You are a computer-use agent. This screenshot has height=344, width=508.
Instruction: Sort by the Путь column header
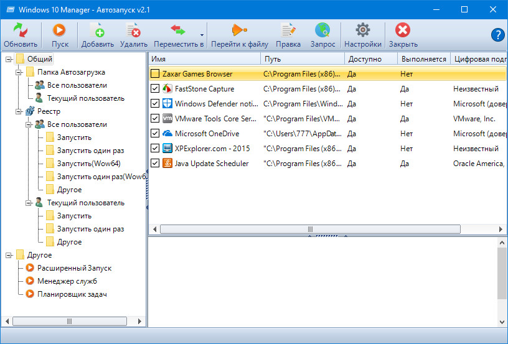[x=303, y=59]
